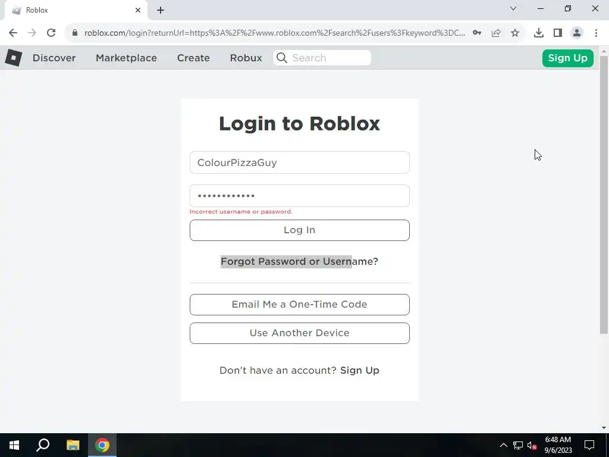Close the Roblox tab

tap(138, 10)
